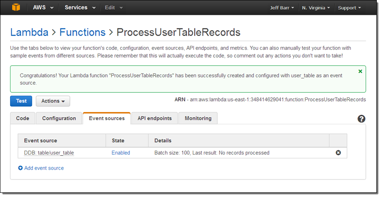The height and width of the screenshot is (197, 381).
Task: Expand the Services menu
Action: 80,8
